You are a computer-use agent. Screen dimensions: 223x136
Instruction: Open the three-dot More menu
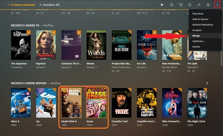(x=217, y=5)
